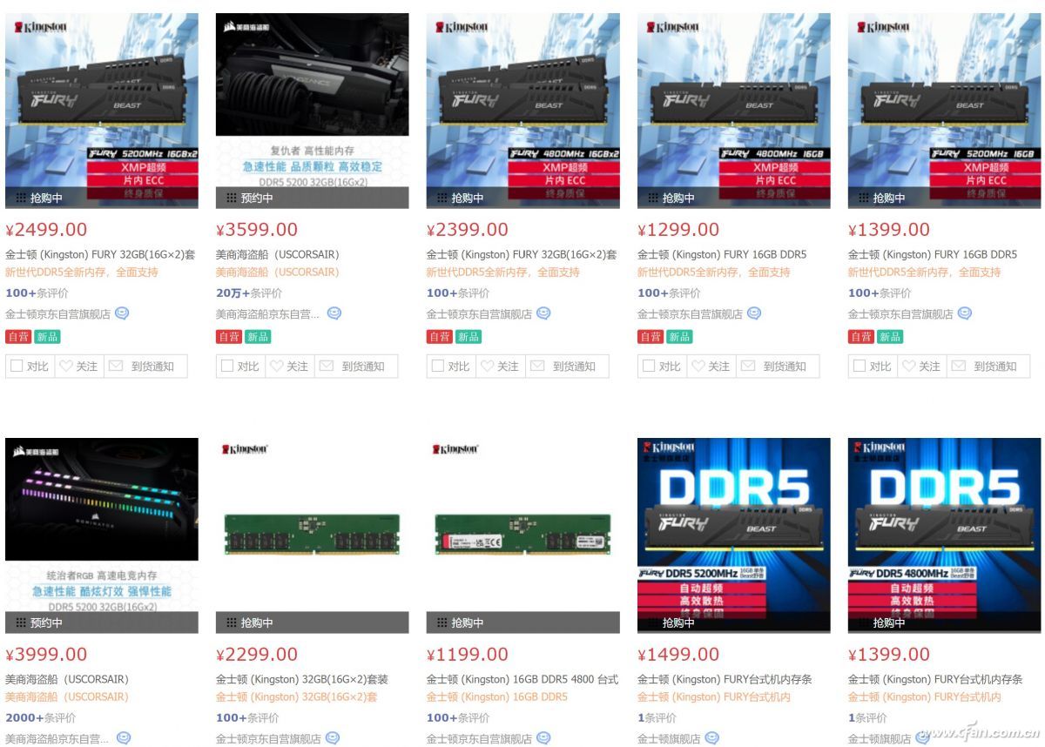This screenshot has height=747, width=1045.
Task: Click the ¥3999.00 price
Action: pos(46,654)
